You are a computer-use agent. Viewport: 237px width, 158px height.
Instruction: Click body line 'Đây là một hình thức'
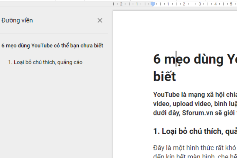point(194,148)
